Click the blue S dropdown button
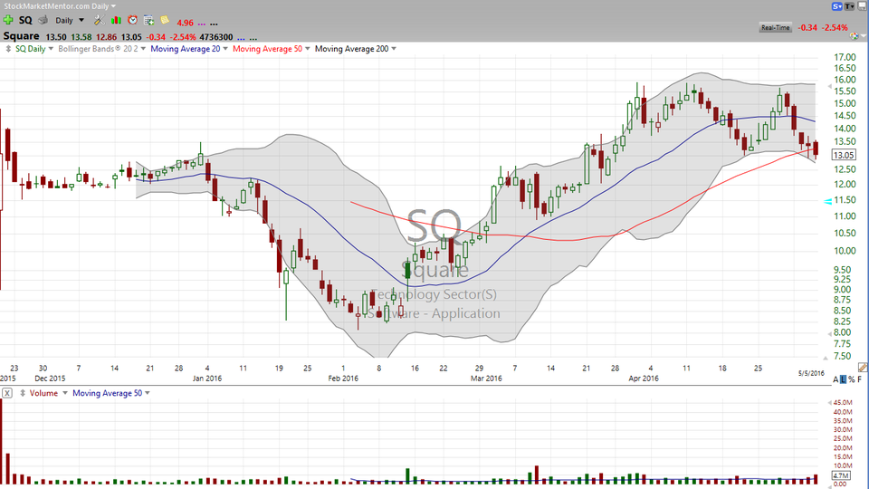Viewport: 869px width, 489px height. click(837, 6)
